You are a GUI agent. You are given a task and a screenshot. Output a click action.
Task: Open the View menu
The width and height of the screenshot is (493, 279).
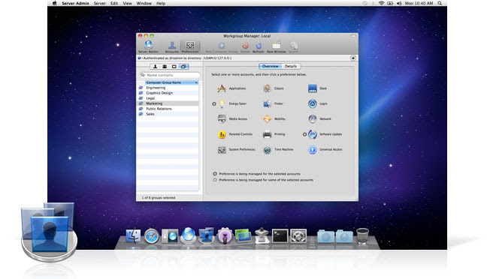click(x=127, y=4)
